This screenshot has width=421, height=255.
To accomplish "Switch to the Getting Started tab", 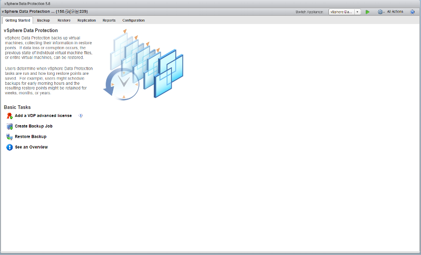I will coord(18,21).
